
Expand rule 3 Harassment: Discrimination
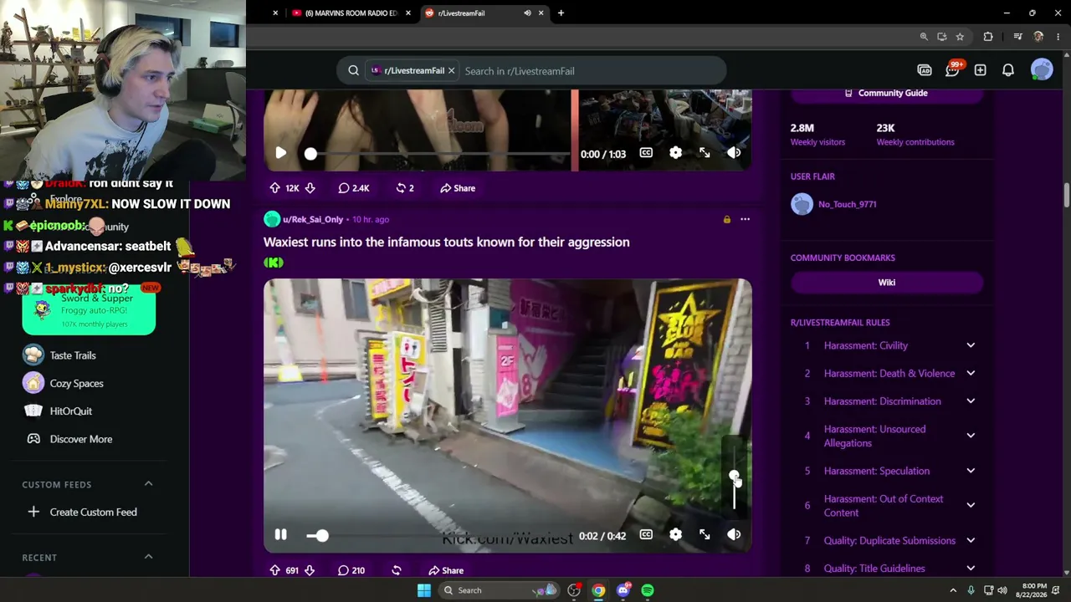pos(971,401)
